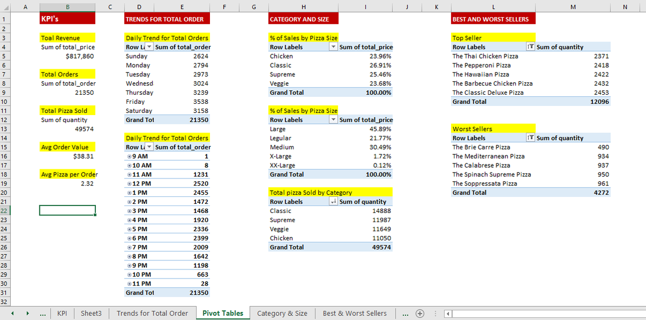
Task: Open the Trends for Total Order sheet
Action: 152,314
